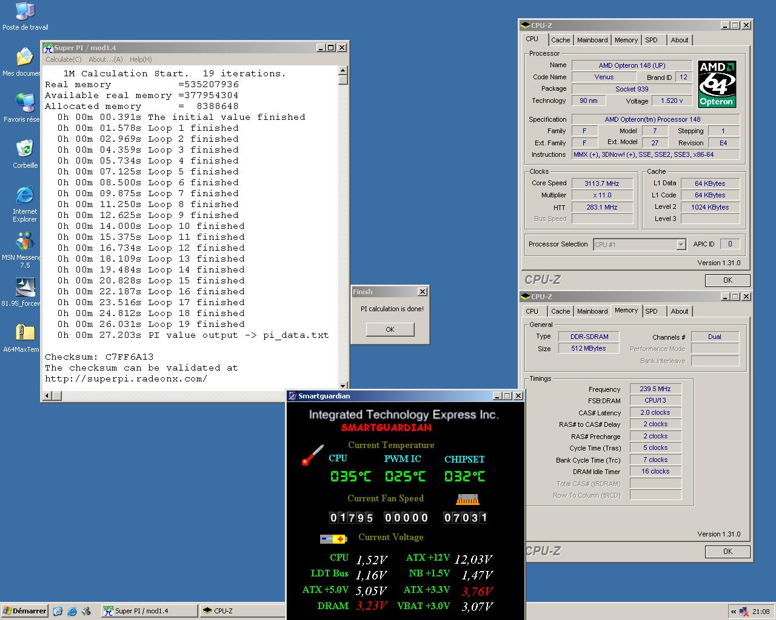Image resolution: width=776 pixels, height=620 pixels.
Task: Click OK in the lower CPU-Z memory window
Action: (x=727, y=552)
